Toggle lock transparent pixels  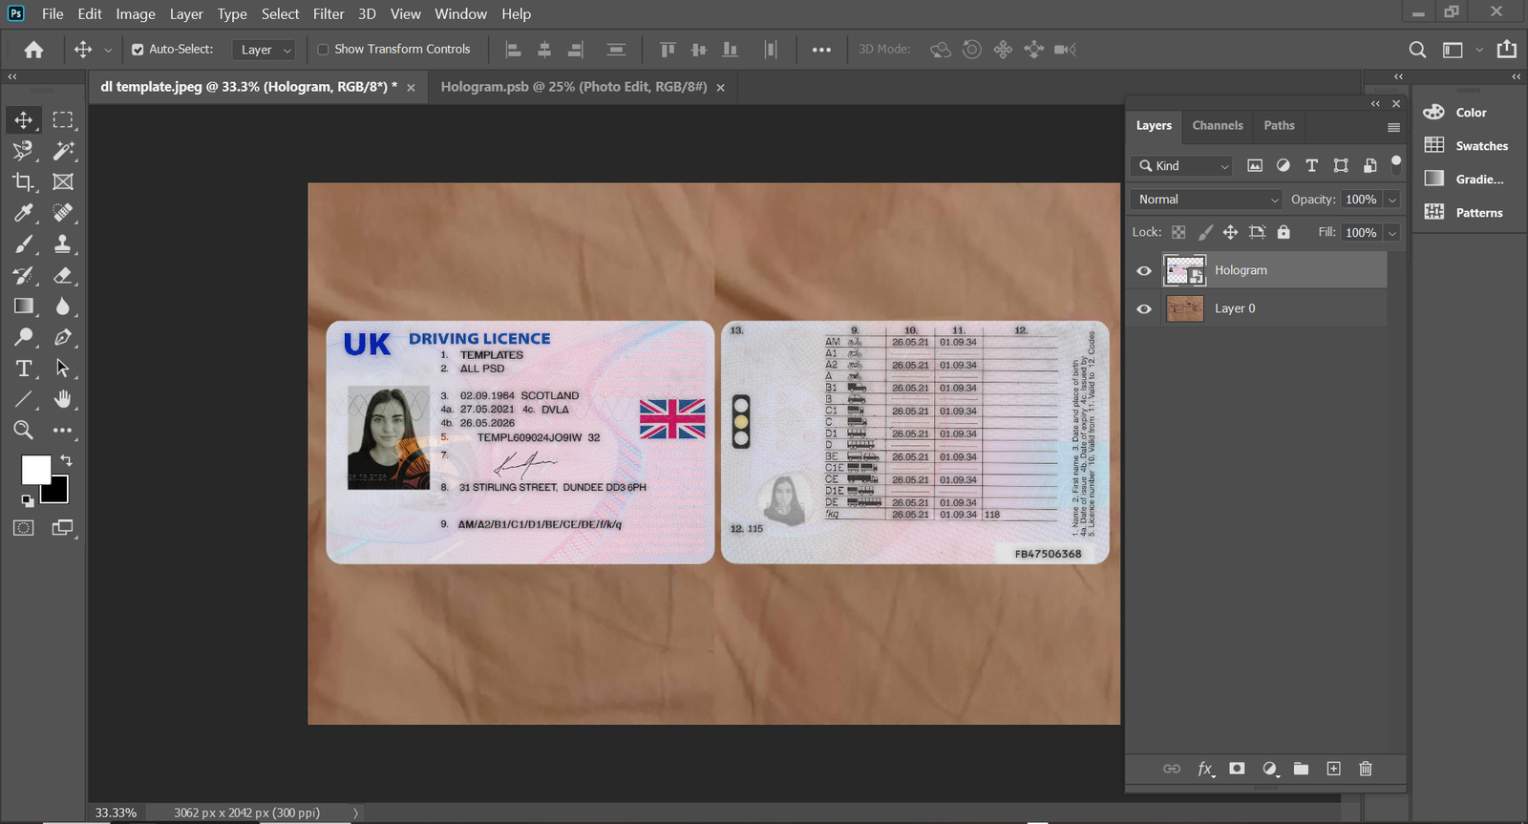[1178, 232]
